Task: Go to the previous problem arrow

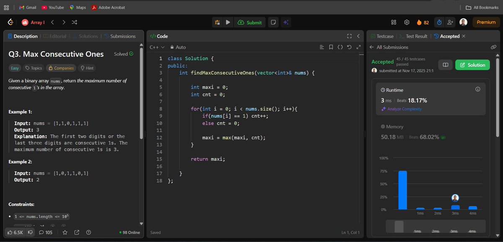Action: (52, 22)
